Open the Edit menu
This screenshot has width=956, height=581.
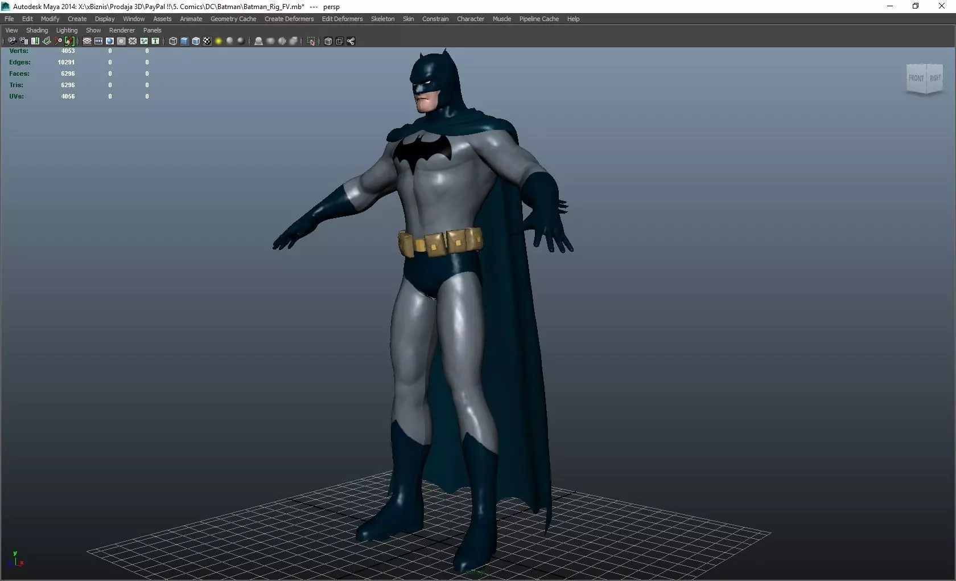pos(27,19)
